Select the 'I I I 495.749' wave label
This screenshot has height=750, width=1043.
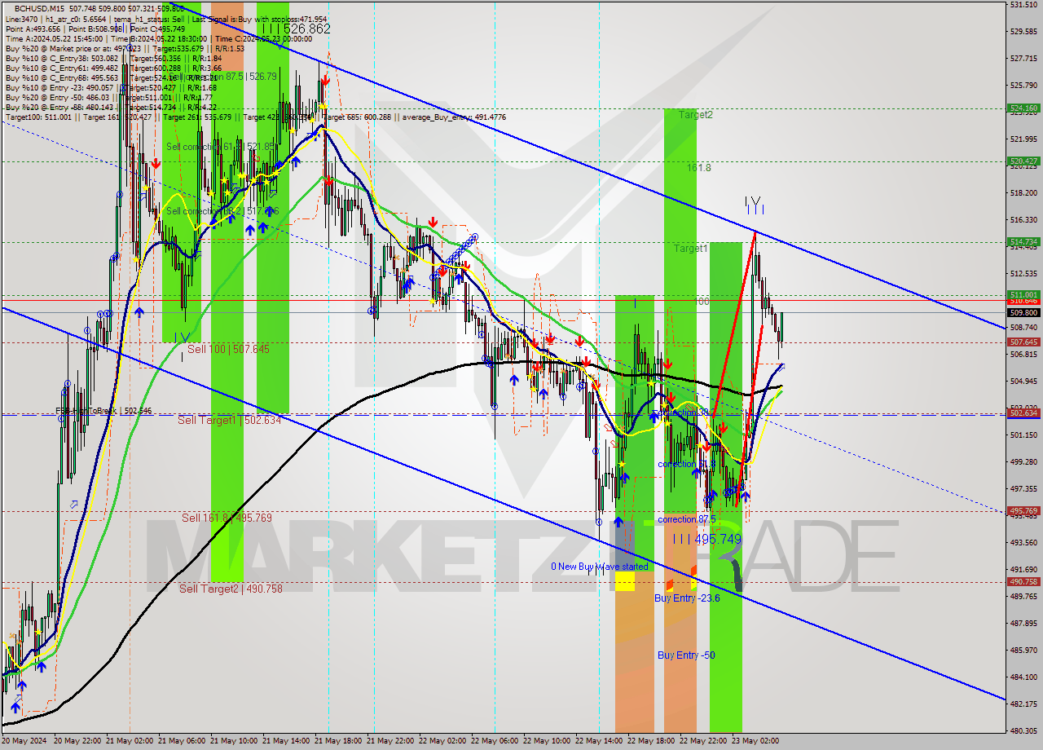click(x=707, y=540)
